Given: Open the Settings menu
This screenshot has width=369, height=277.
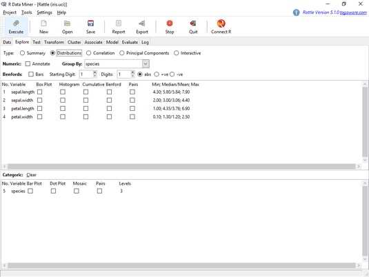Looking at the screenshot, I should click(44, 12).
